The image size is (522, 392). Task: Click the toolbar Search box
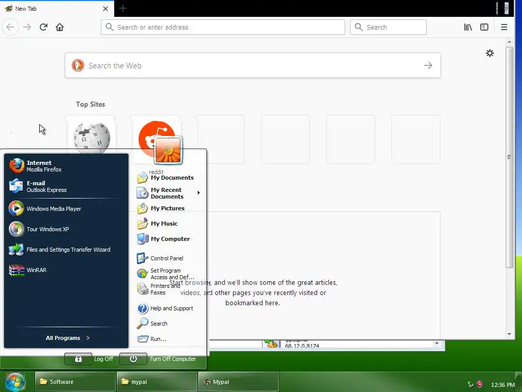click(x=388, y=27)
